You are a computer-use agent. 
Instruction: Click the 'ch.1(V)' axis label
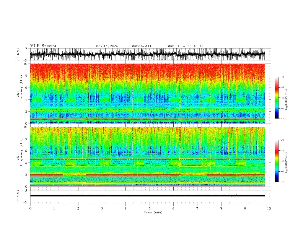tap(18, 54)
